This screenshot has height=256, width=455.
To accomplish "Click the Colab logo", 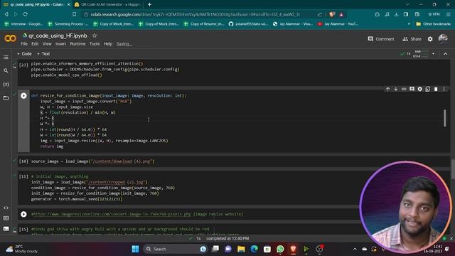I will [x=11, y=38].
